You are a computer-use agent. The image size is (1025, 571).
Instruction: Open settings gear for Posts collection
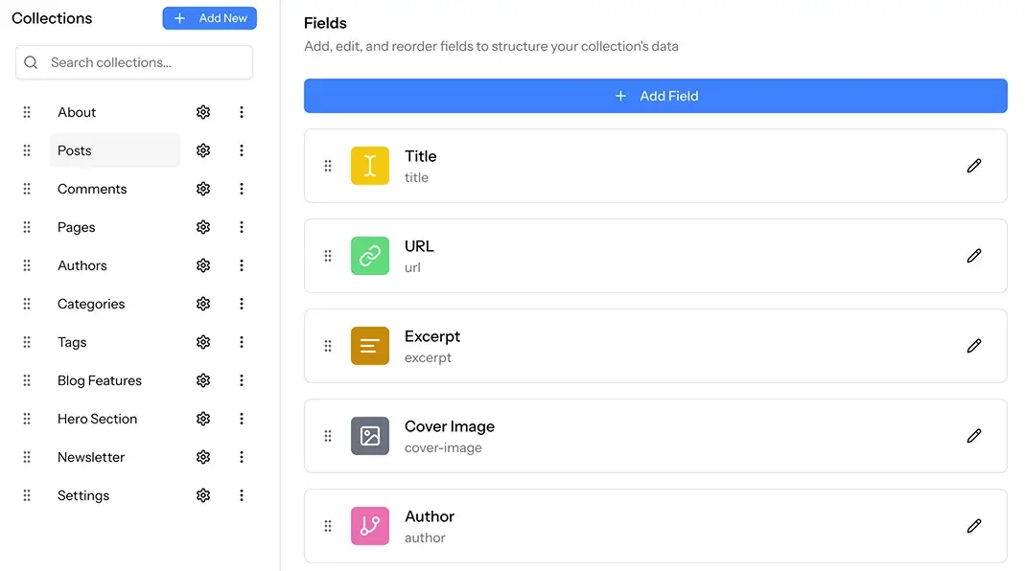pyautogui.click(x=203, y=150)
